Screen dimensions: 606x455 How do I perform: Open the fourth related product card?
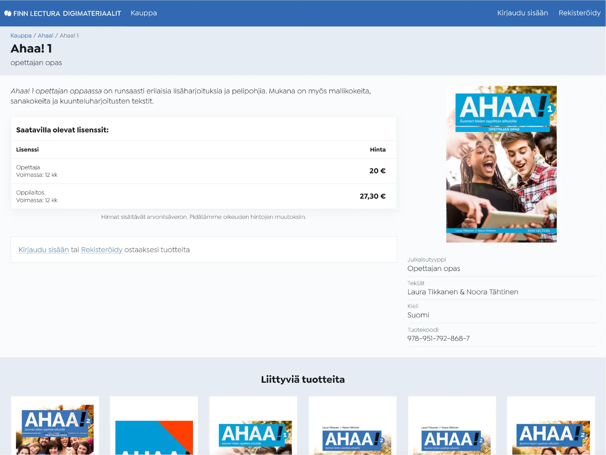coord(352,426)
